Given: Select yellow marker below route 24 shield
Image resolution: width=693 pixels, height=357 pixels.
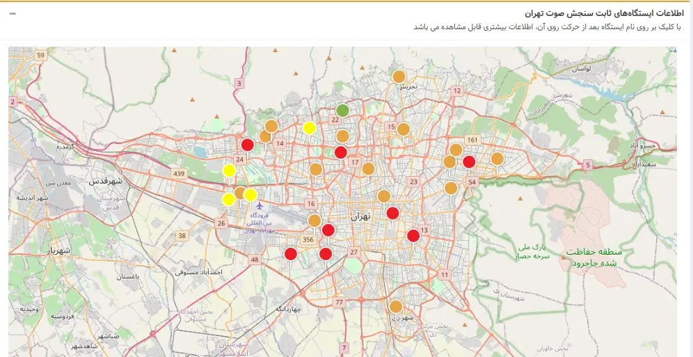Looking at the screenshot, I should (x=229, y=170).
